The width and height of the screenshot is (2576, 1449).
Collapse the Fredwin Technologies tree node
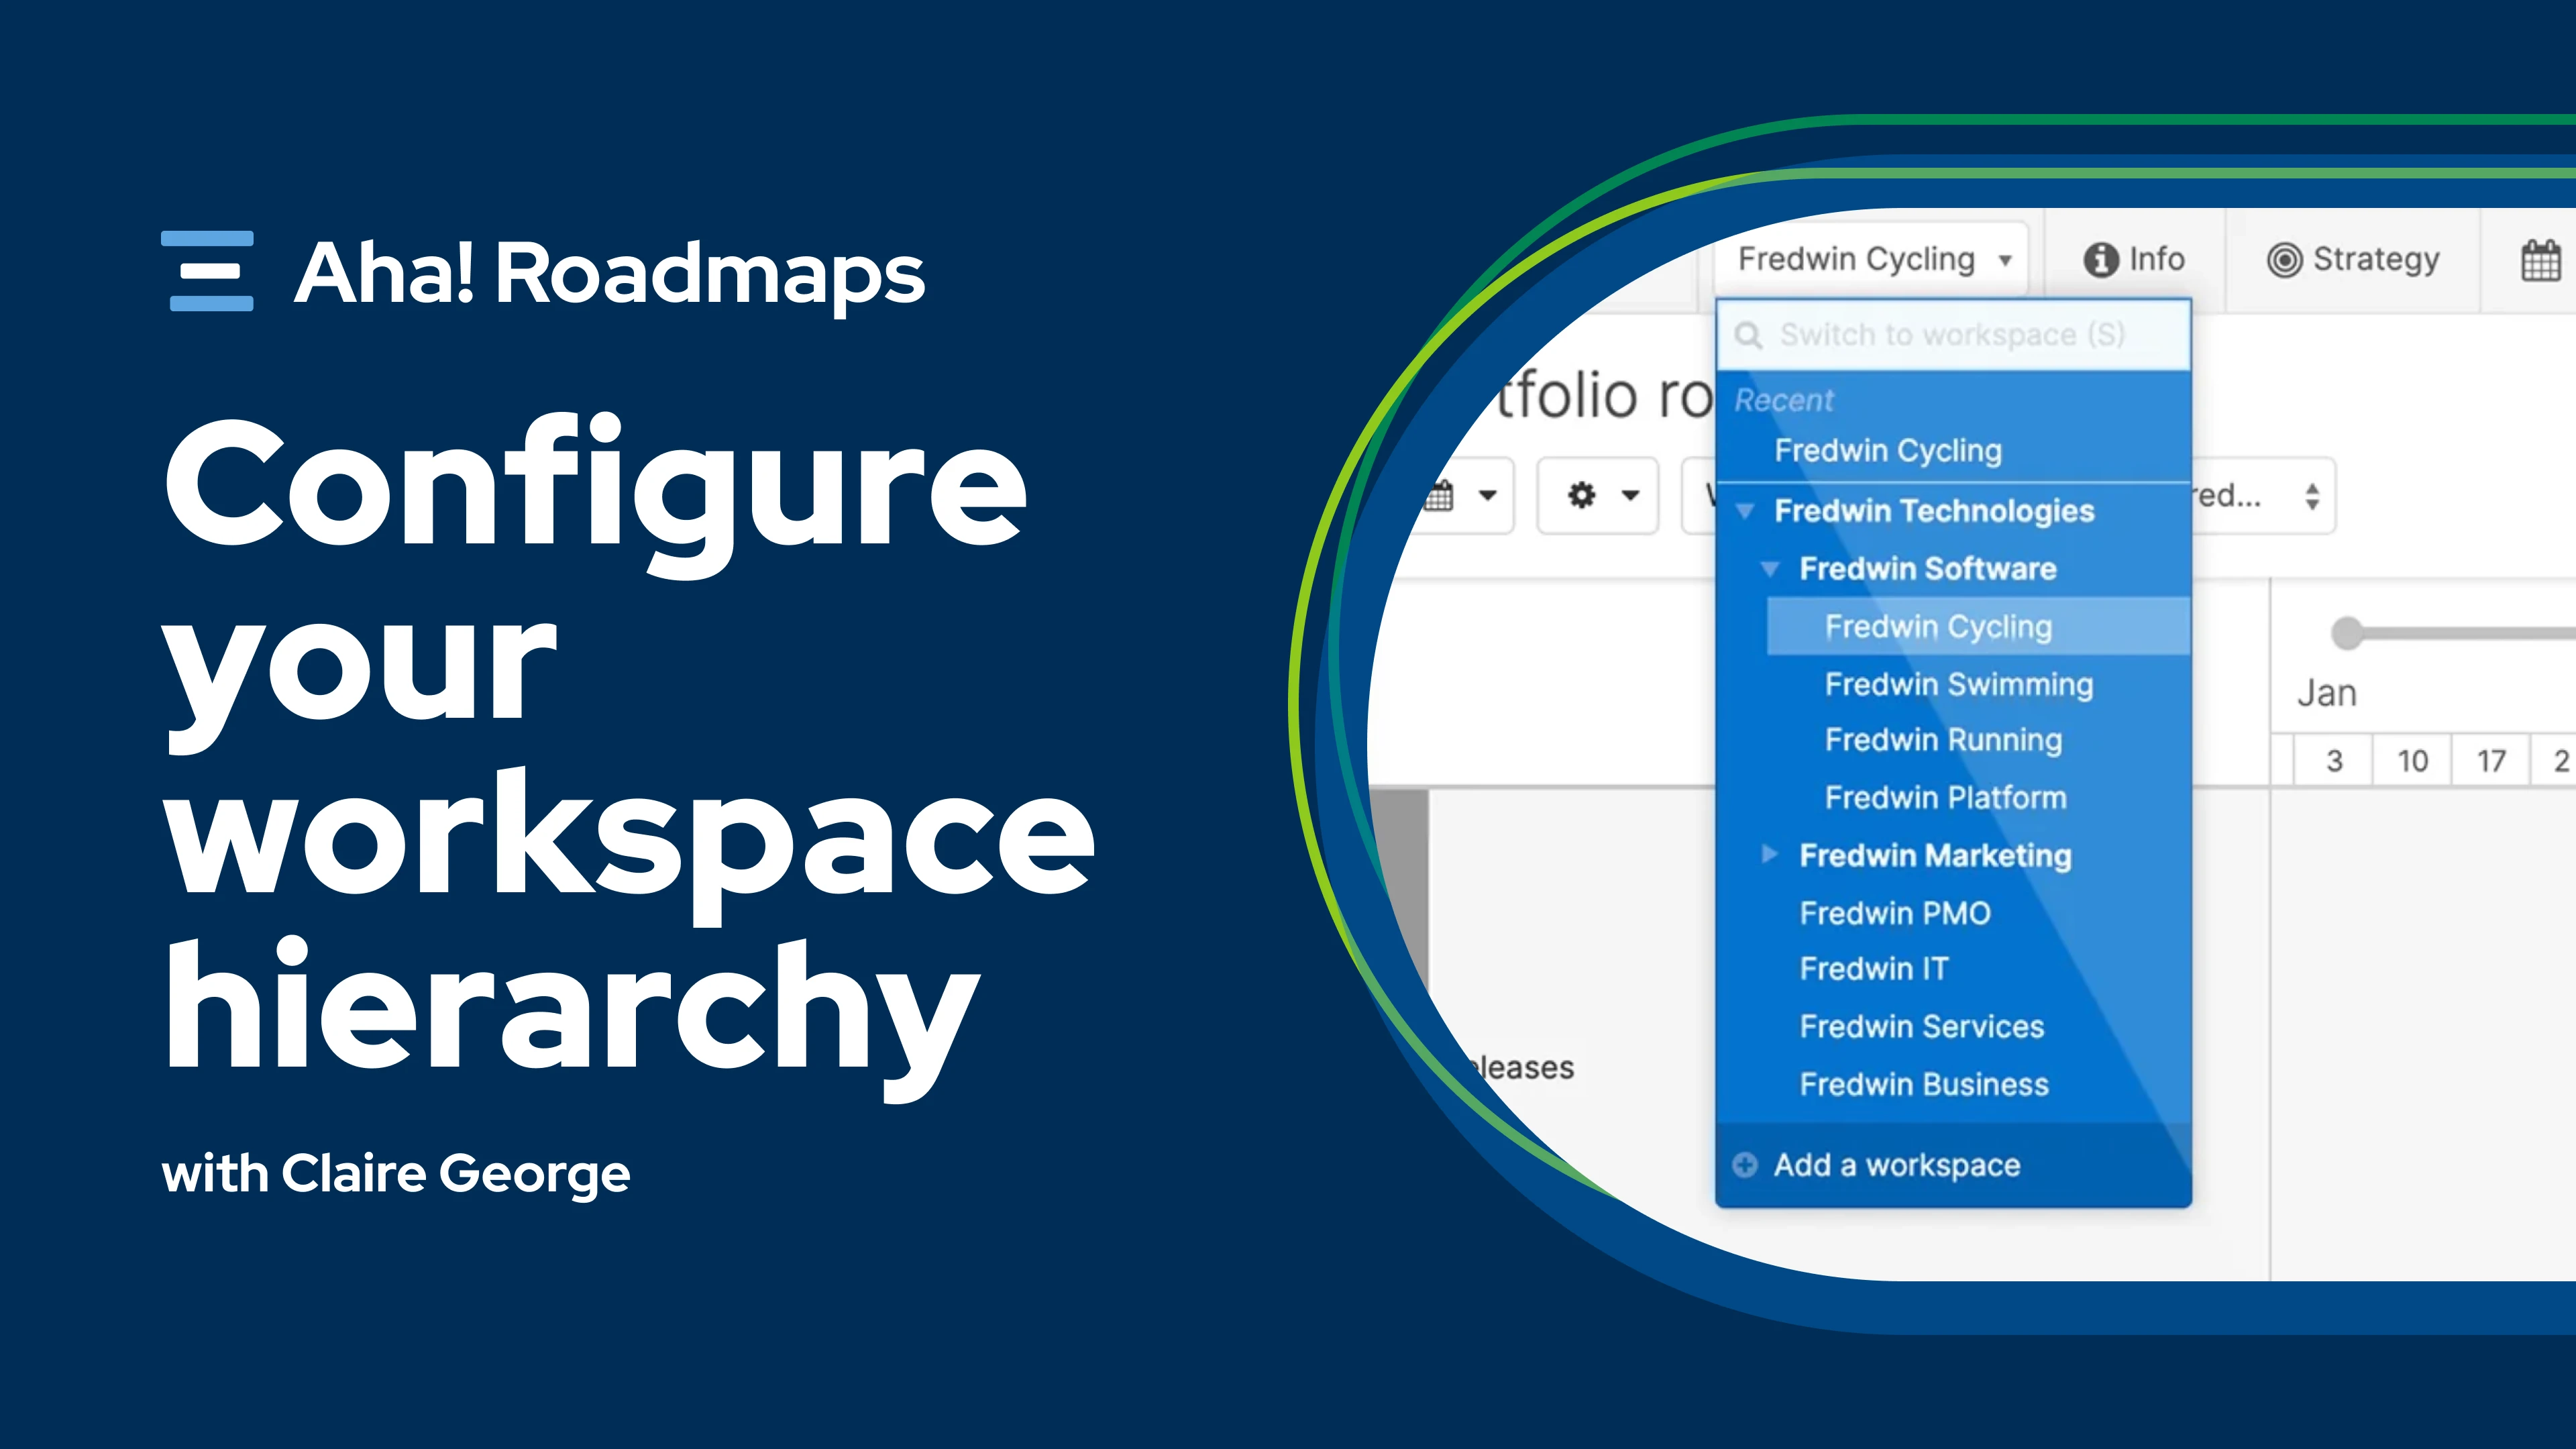pos(1745,511)
